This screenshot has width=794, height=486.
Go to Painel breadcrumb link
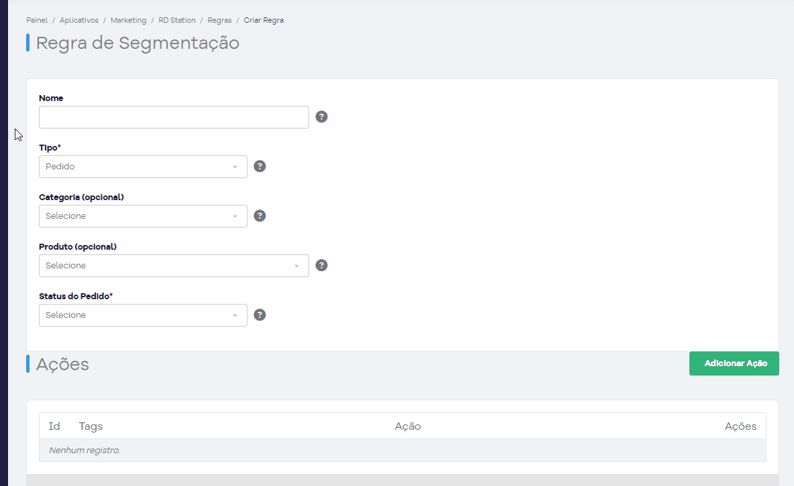click(37, 20)
